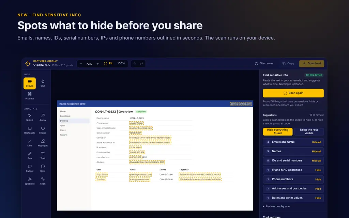Undo the last action
This screenshot has width=349, height=218.
(x=135, y=64)
